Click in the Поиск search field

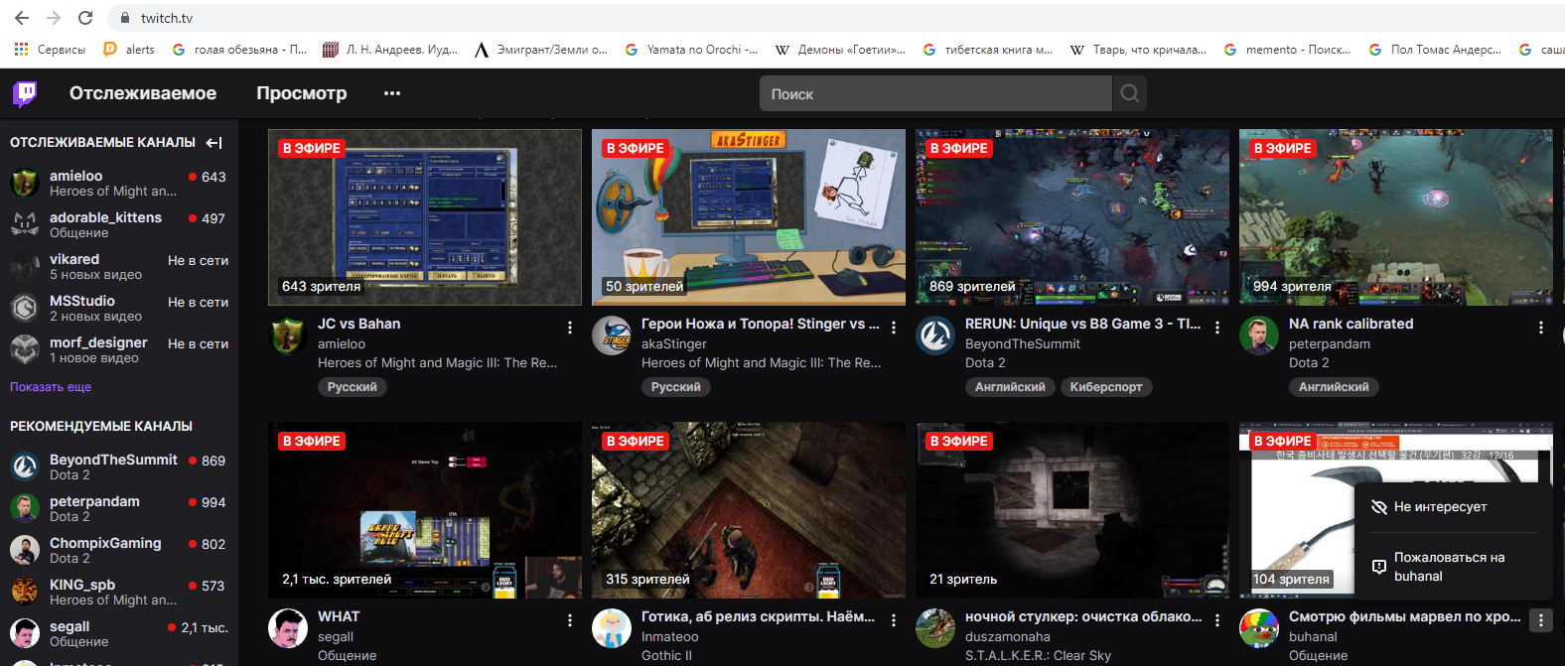(933, 93)
